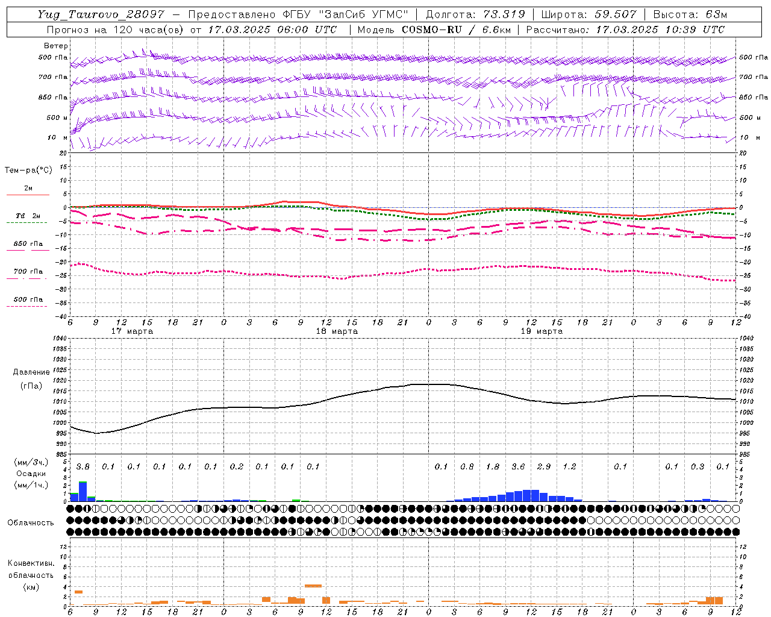
Task: Click the Широта: 59.507 value
Action: point(588,14)
